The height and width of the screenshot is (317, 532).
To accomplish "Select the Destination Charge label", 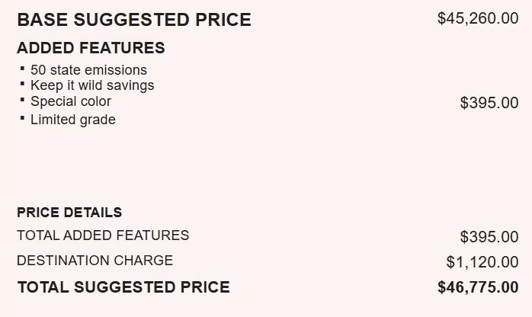I will tap(95, 261).
